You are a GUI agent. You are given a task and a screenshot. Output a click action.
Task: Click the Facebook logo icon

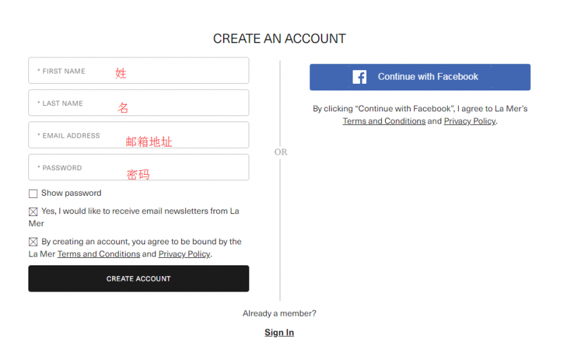coord(359,77)
